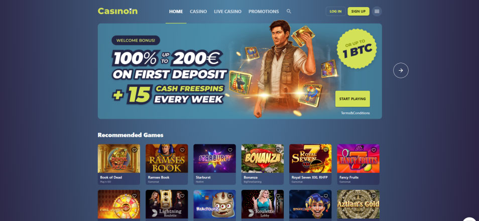Open the Bonanza game thumbnail
Viewport: 479px width, 221px height.
[263, 158]
